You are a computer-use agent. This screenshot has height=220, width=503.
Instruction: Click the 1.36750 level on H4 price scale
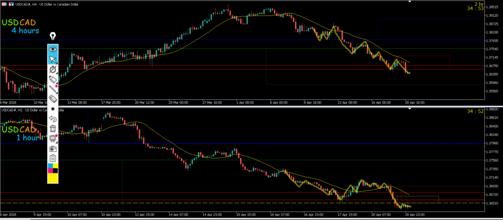pyautogui.click(x=492, y=66)
